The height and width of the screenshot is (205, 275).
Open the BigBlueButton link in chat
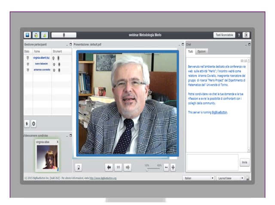220,113
